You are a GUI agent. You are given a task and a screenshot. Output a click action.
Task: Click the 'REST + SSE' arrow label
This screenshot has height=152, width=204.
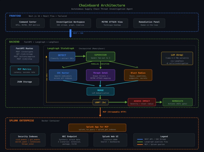pos(78,33)
